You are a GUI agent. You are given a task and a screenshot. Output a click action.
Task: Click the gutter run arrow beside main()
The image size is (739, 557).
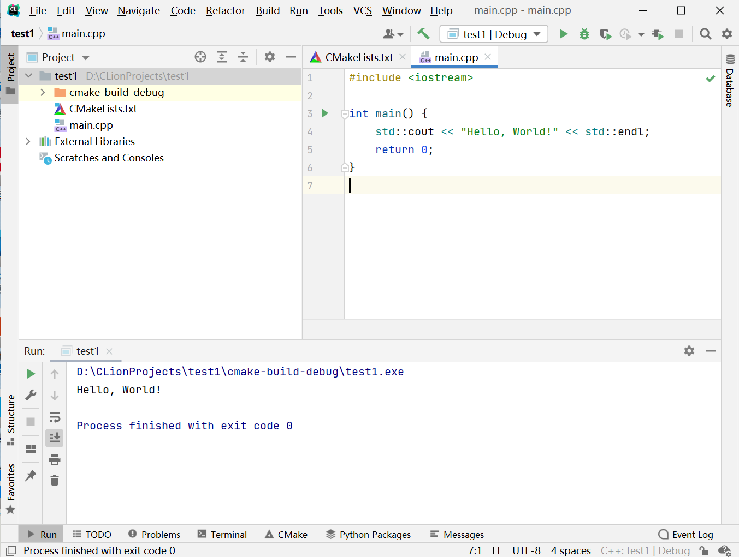325,113
